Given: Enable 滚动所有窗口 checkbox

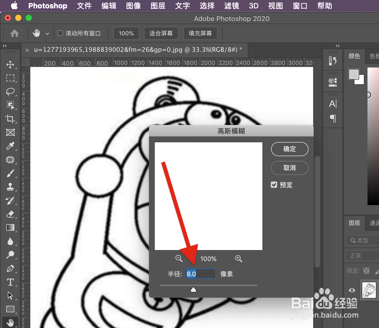Looking at the screenshot, I should tap(60, 33).
